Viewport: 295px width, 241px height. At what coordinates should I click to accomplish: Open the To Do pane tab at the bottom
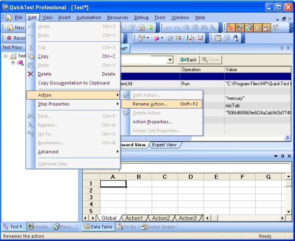(127, 227)
